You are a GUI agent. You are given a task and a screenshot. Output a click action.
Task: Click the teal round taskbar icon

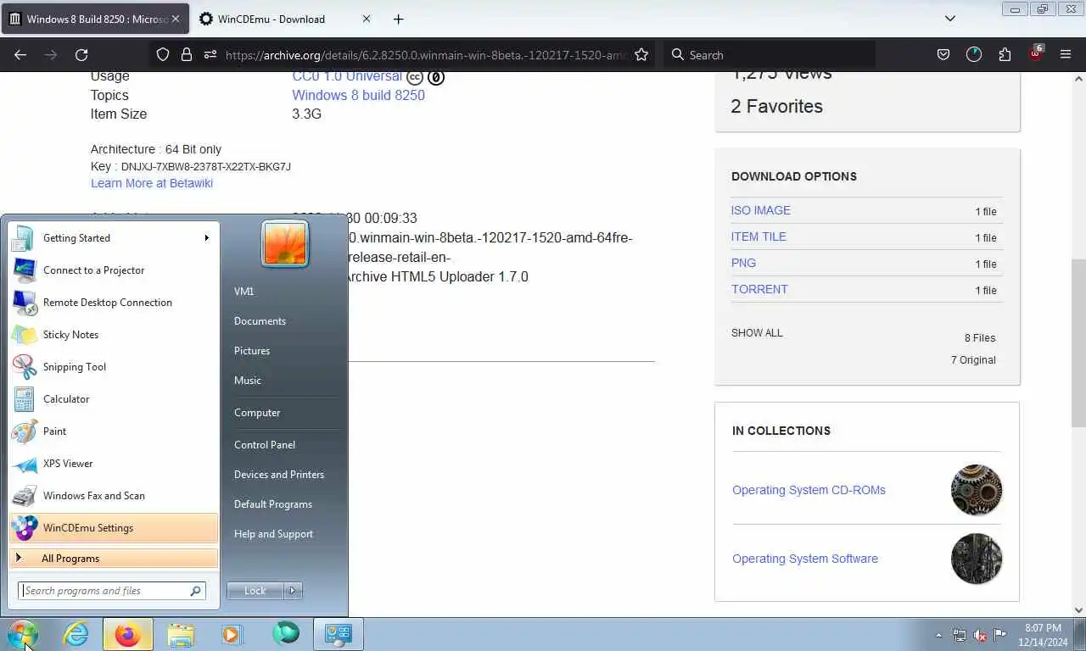coord(286,633)
